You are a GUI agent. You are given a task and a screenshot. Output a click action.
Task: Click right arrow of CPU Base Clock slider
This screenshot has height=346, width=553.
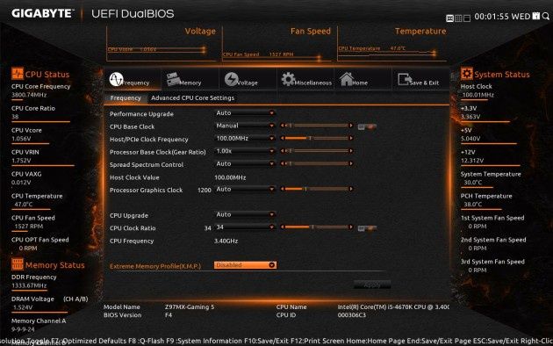(x=350, y=126)
